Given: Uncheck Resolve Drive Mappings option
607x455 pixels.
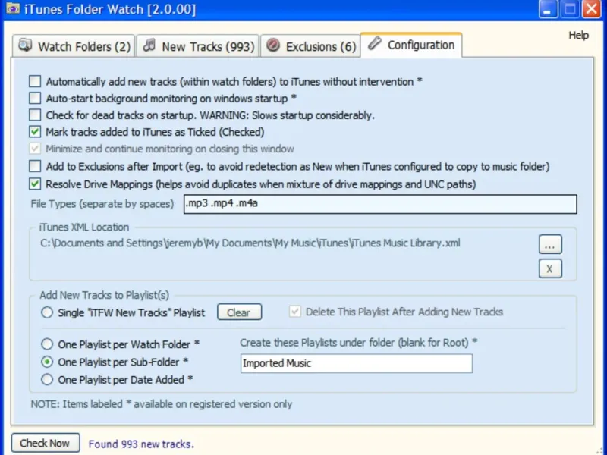Looking at the screenshot, I should click(x=35, y=184).
